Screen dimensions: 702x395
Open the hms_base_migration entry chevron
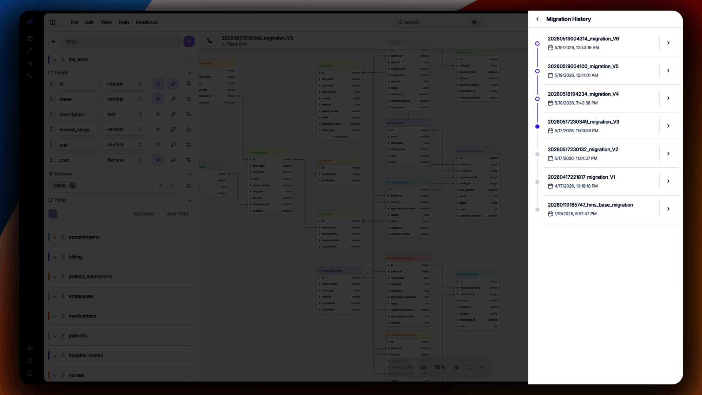coord(668,209)
